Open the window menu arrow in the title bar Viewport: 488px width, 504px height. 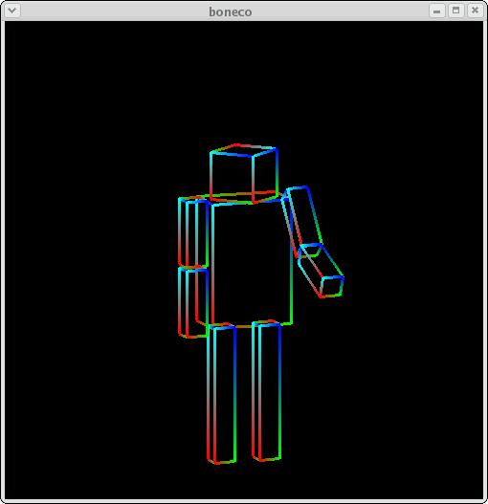pos(12,11)
